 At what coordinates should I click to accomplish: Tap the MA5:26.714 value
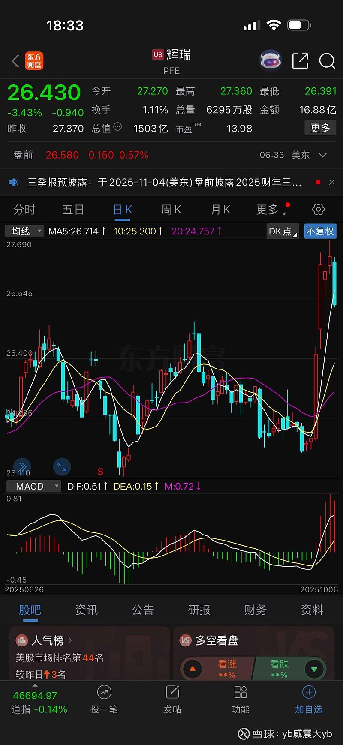pyautogui.click(x=77, y=231)
